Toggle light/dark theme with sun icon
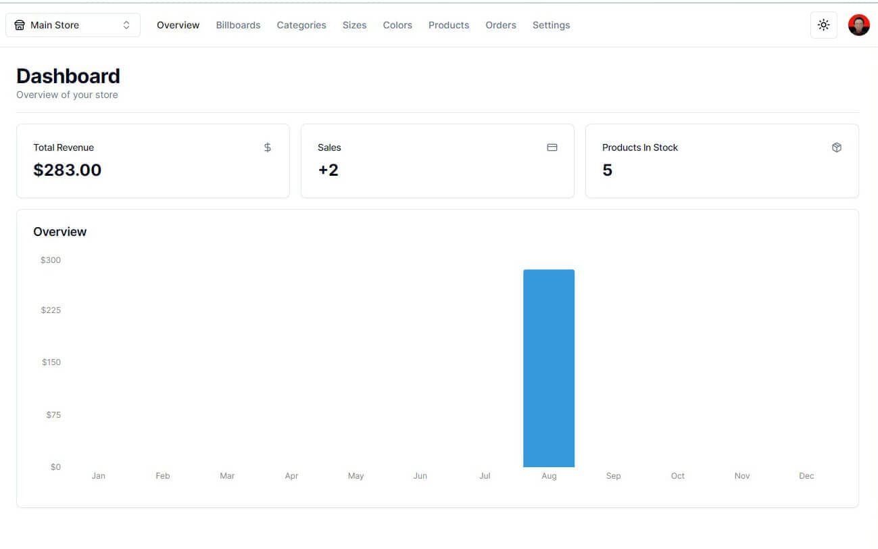Image resolution: width=878 pixels, height=549 pixels. click(x=823, y=25)
